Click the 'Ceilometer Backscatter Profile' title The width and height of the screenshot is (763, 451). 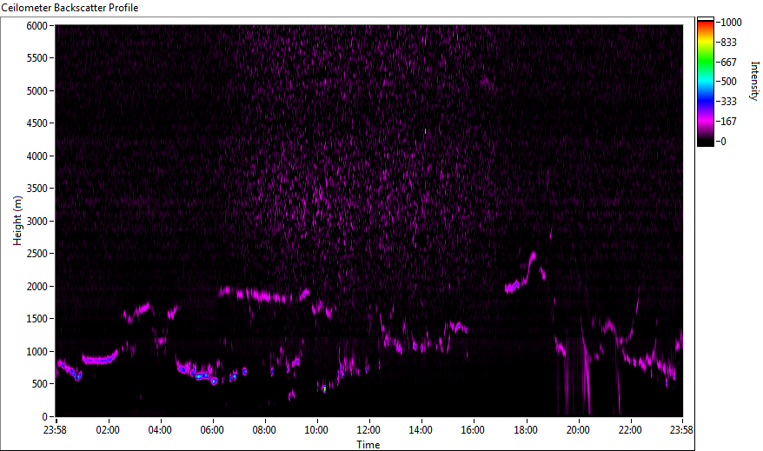coord(70,8)
